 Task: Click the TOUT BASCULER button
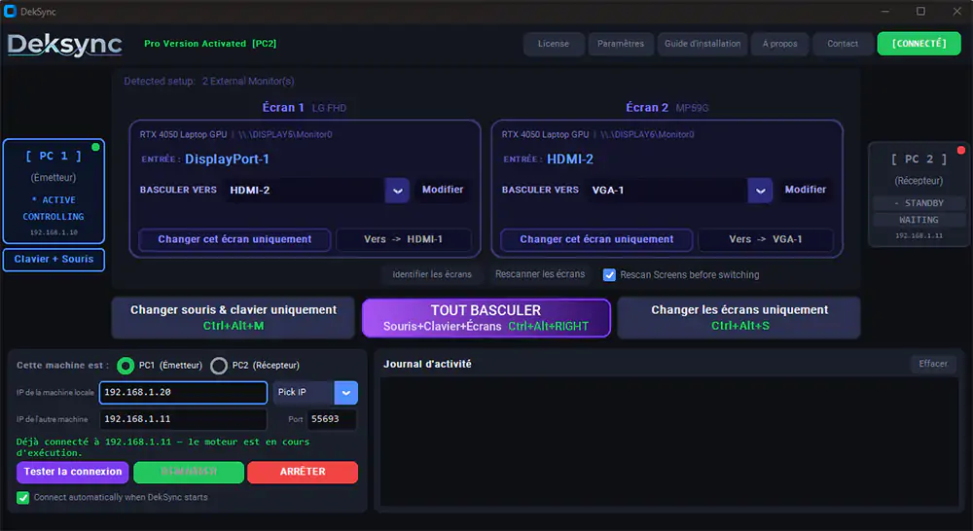click(486, 318)
